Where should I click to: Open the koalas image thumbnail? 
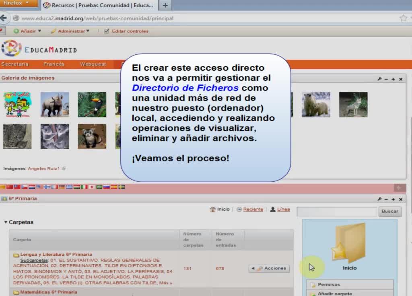55,136
